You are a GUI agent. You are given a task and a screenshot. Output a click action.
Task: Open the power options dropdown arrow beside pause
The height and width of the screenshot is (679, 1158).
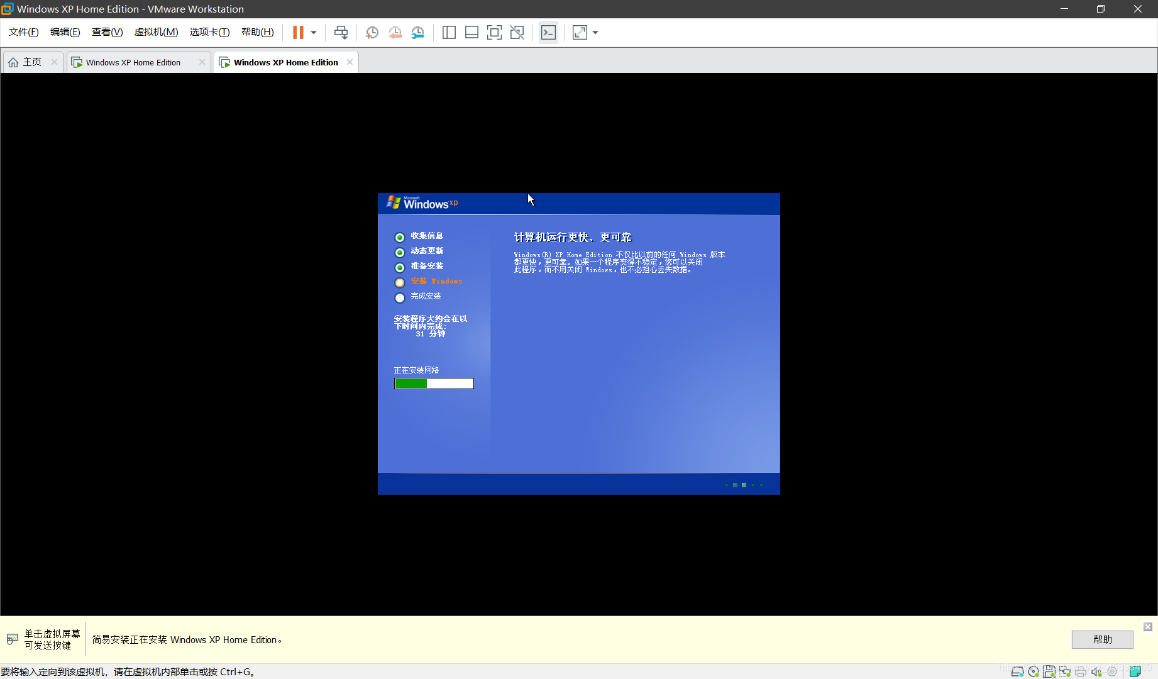click(314, 32)
